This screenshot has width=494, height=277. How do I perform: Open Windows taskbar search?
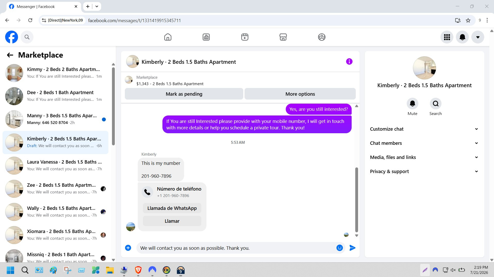tap(25, 270)
